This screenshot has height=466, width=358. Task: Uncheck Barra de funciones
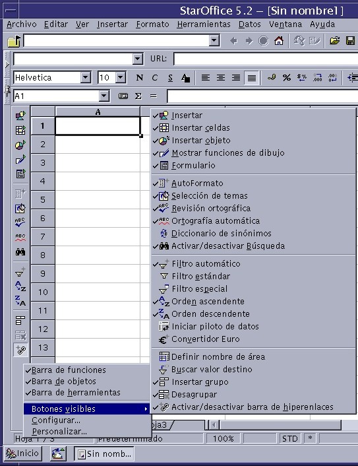click(x=86, y=370)
